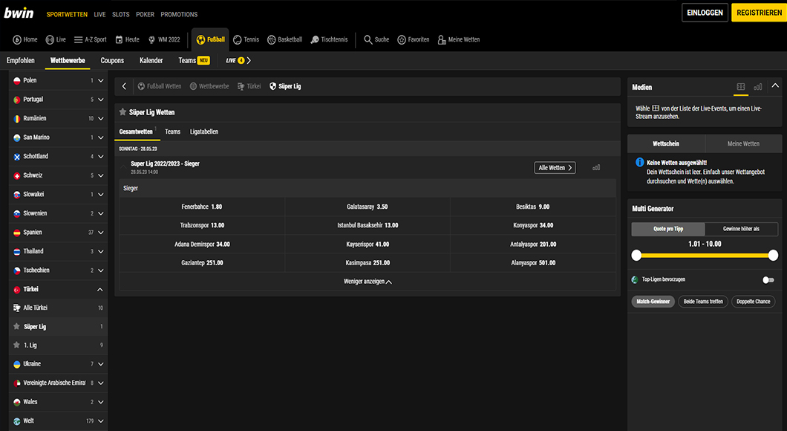Open Türkei breadcrumb link

point(249,86)
